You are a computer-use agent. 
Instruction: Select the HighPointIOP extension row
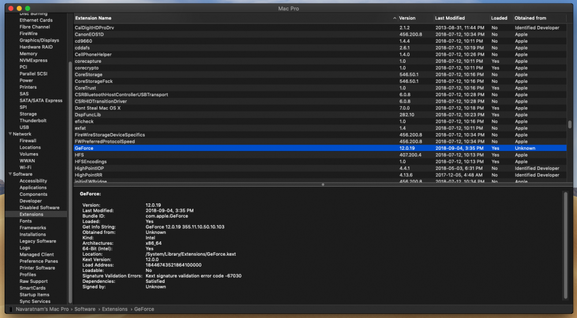click(x=320, y=168)
